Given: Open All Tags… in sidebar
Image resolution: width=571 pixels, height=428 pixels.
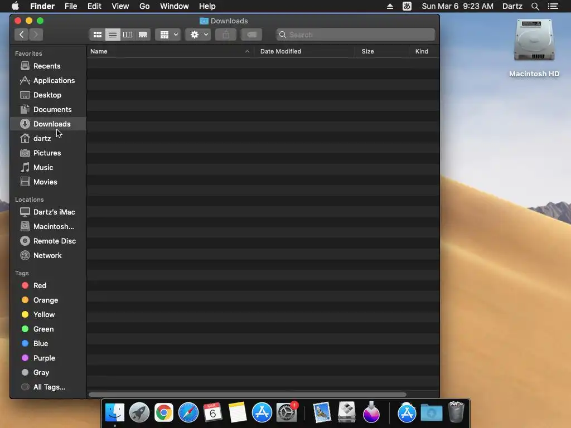Looking at the screenshot, I should pos(48,387).
